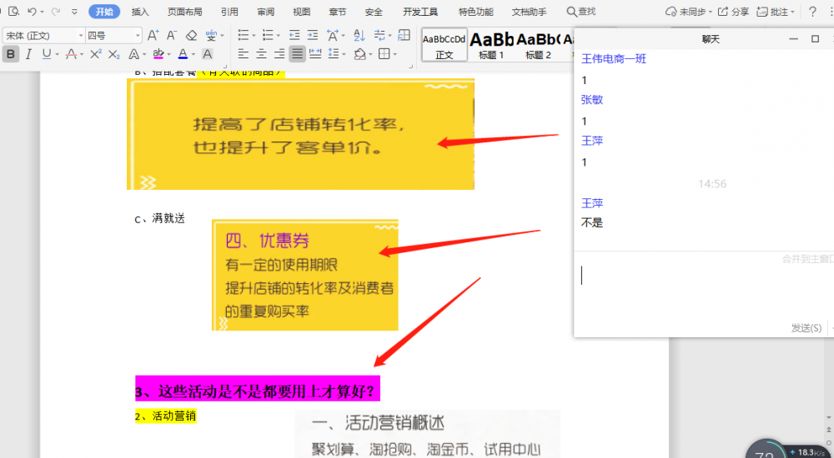834x458 pixels.
Task: Expand the underline style arrow
Action: (x=57, y=54)
